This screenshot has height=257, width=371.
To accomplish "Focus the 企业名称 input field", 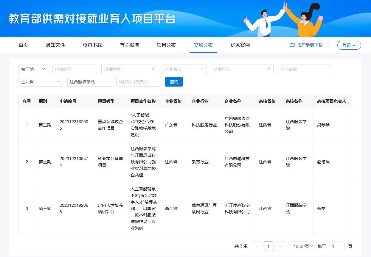I will 304,69.
